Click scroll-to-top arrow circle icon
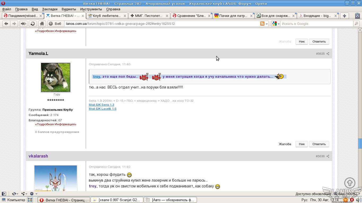 pyautogui.click(x=350, y=183)
